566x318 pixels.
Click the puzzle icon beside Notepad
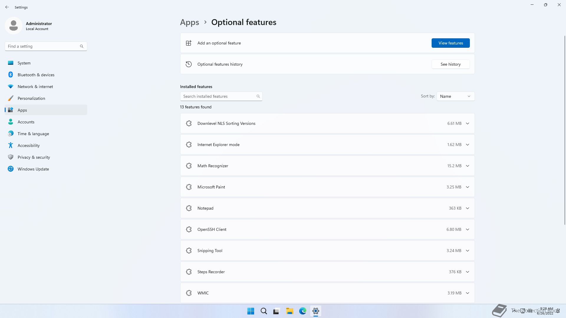tap(189, 208)
